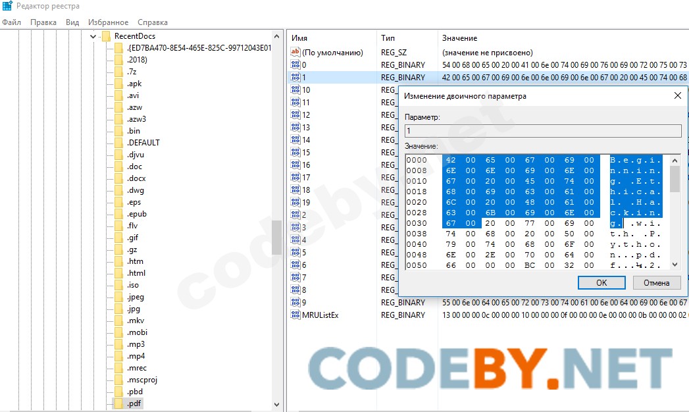Select the value named 12
689x412 pixels.
pyautogui.click(x=306, y=115)
